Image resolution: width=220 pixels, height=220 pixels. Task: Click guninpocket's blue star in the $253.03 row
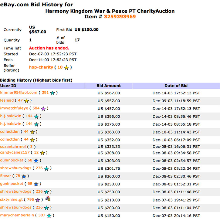(36, 184)
